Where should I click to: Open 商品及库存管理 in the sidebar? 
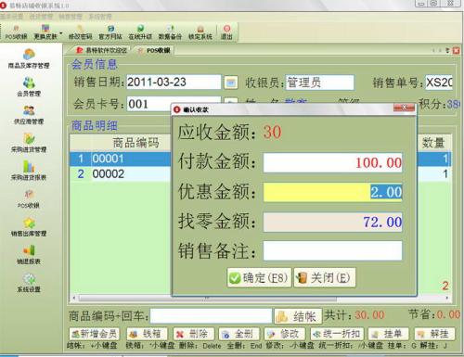point(29,58)
